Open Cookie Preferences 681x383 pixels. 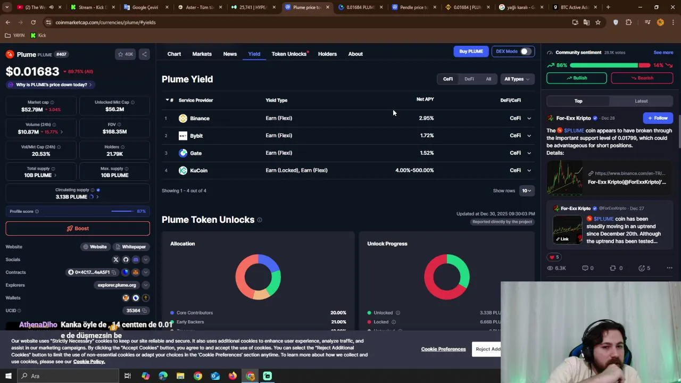443,349
